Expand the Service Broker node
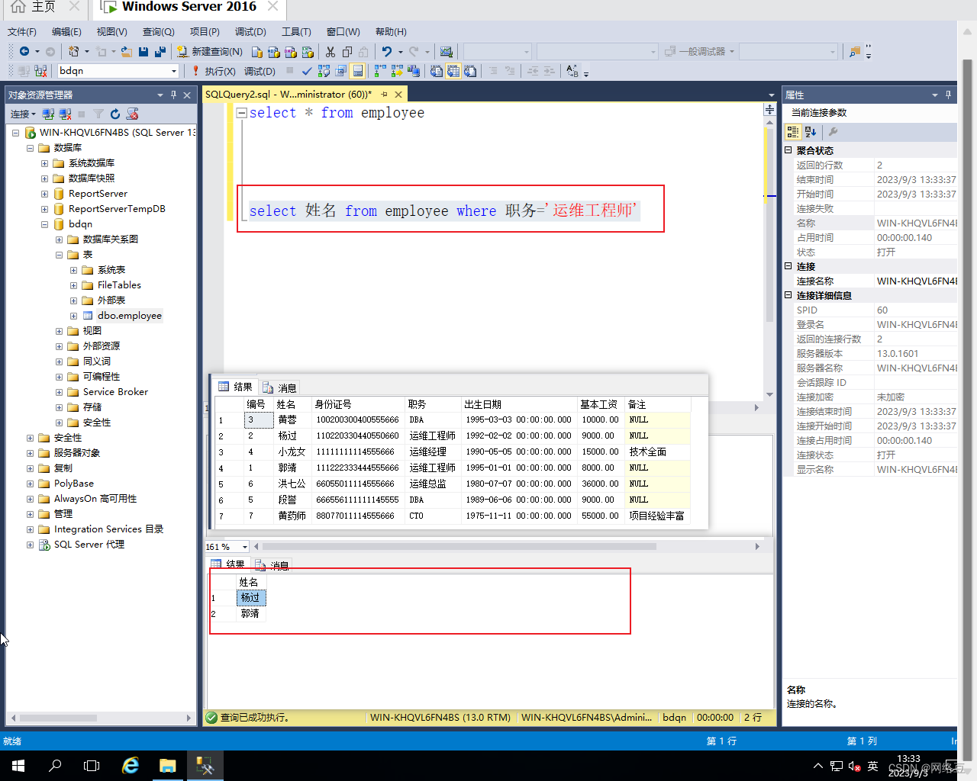This screenshot has height=781, width=977. click(59, 392)
